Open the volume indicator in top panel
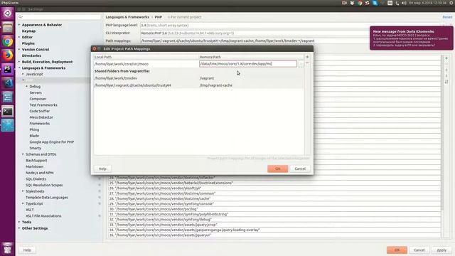Viewport: 455px width, 256px height. 404,3
